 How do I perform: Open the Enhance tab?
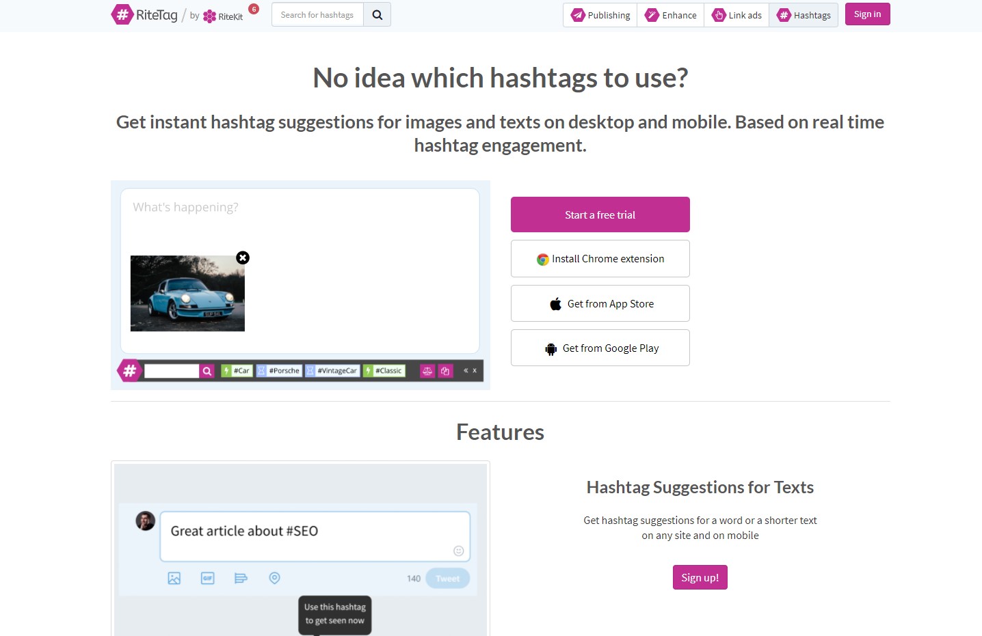[671, 15]
